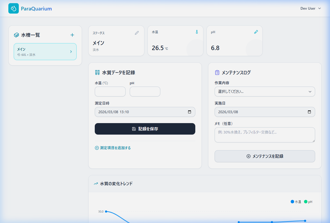Click the clipboard icon beside メンテナンスログ
Image resolution: width=330 pixels, height=223 pixels.
pyautogui.click(x=217, y=73)
